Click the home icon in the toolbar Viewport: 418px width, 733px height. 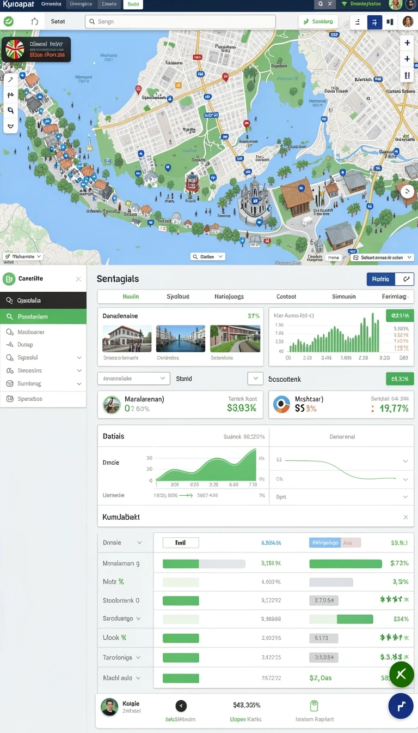pyautogui.click(x=34, y=21)
